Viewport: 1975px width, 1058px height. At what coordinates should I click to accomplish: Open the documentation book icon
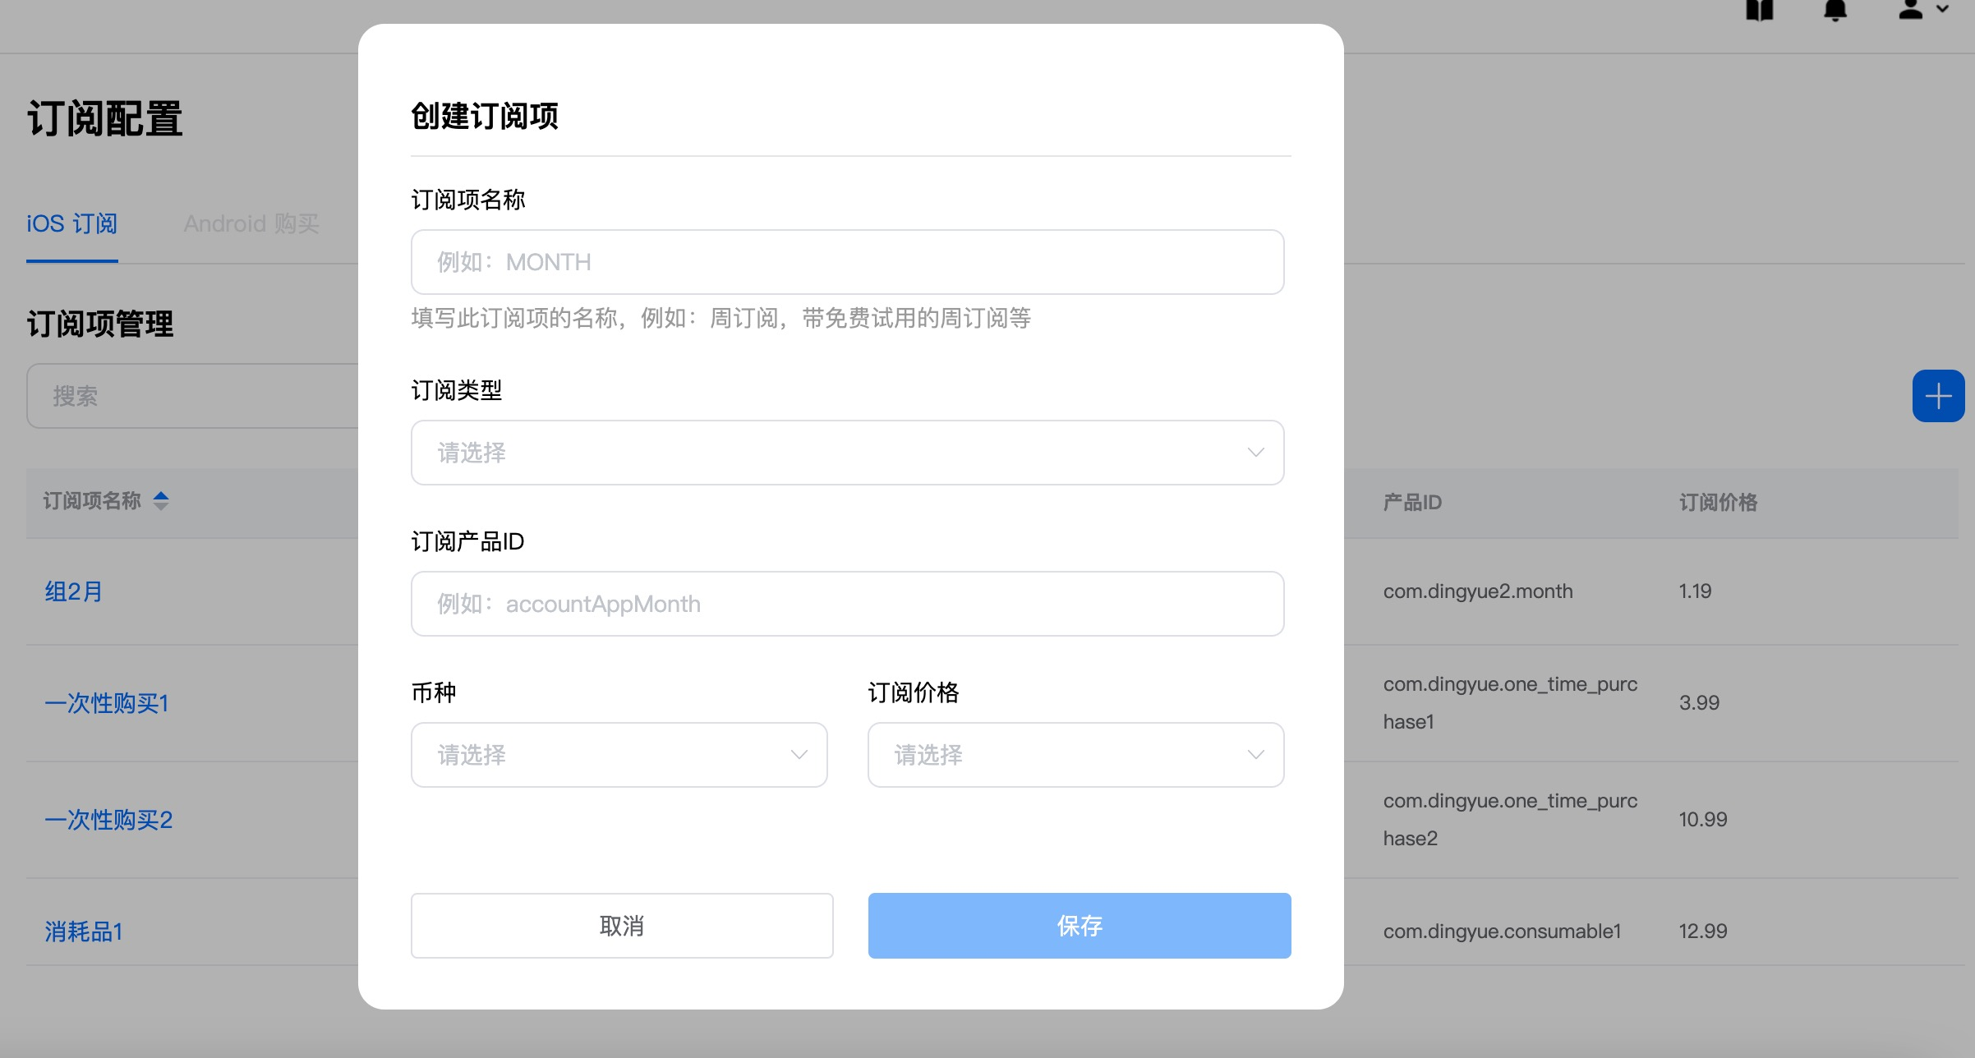pos(1761,11)
